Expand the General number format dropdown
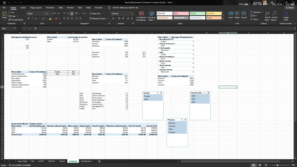The width and height of the screenshot is (297, 167). pyautogui.click(x=132, y=14)
